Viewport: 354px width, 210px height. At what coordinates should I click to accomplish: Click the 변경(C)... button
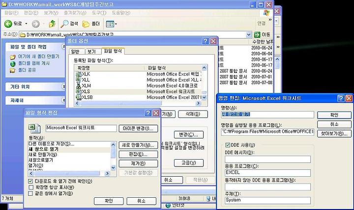click(188, 135)
